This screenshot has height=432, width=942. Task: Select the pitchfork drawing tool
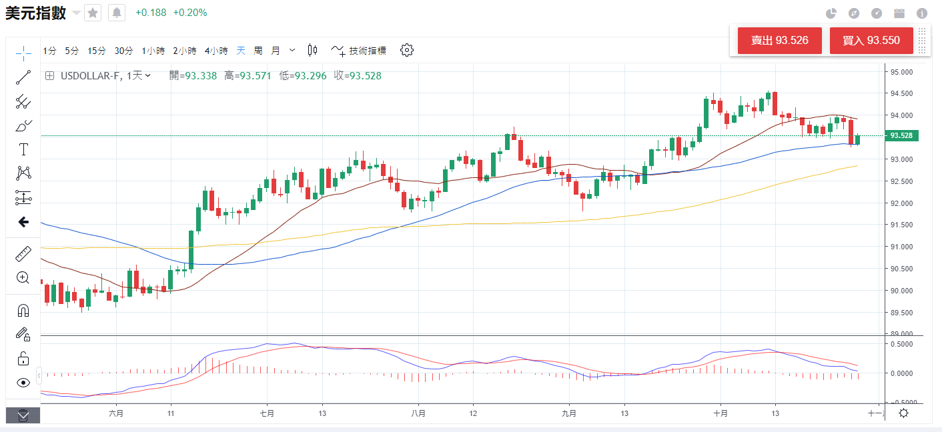pos(23,101)
